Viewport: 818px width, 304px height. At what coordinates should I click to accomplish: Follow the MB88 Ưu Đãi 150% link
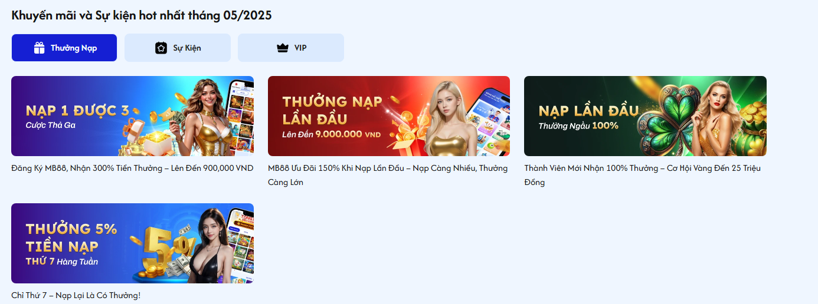388,175
